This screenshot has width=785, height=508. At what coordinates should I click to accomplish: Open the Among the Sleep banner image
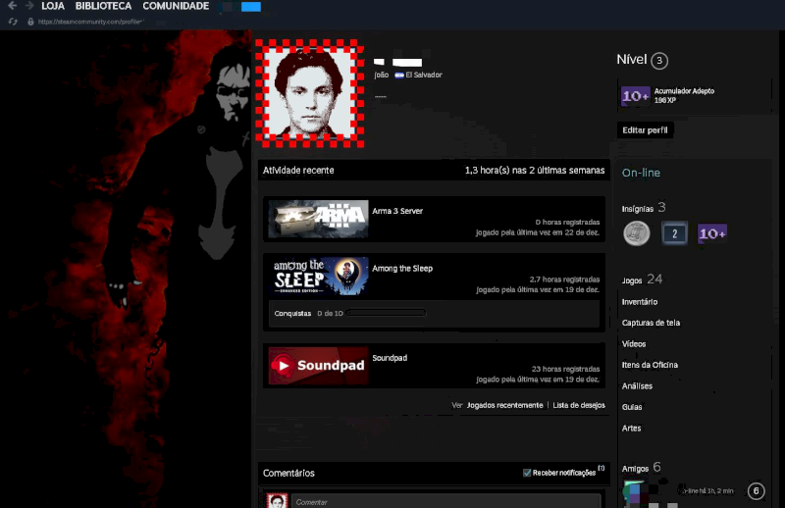(x=318, y=276)
